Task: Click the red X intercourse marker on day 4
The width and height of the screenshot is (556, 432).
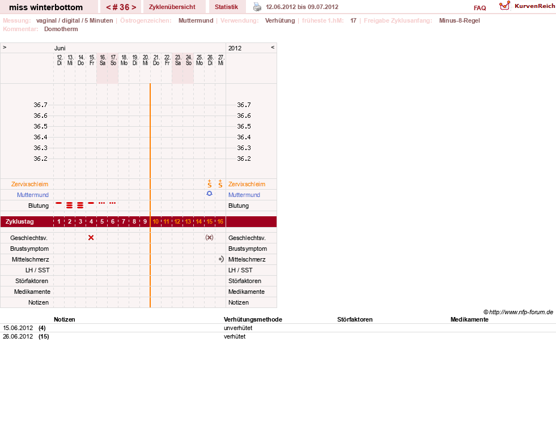Action: [x=91, y=238]
